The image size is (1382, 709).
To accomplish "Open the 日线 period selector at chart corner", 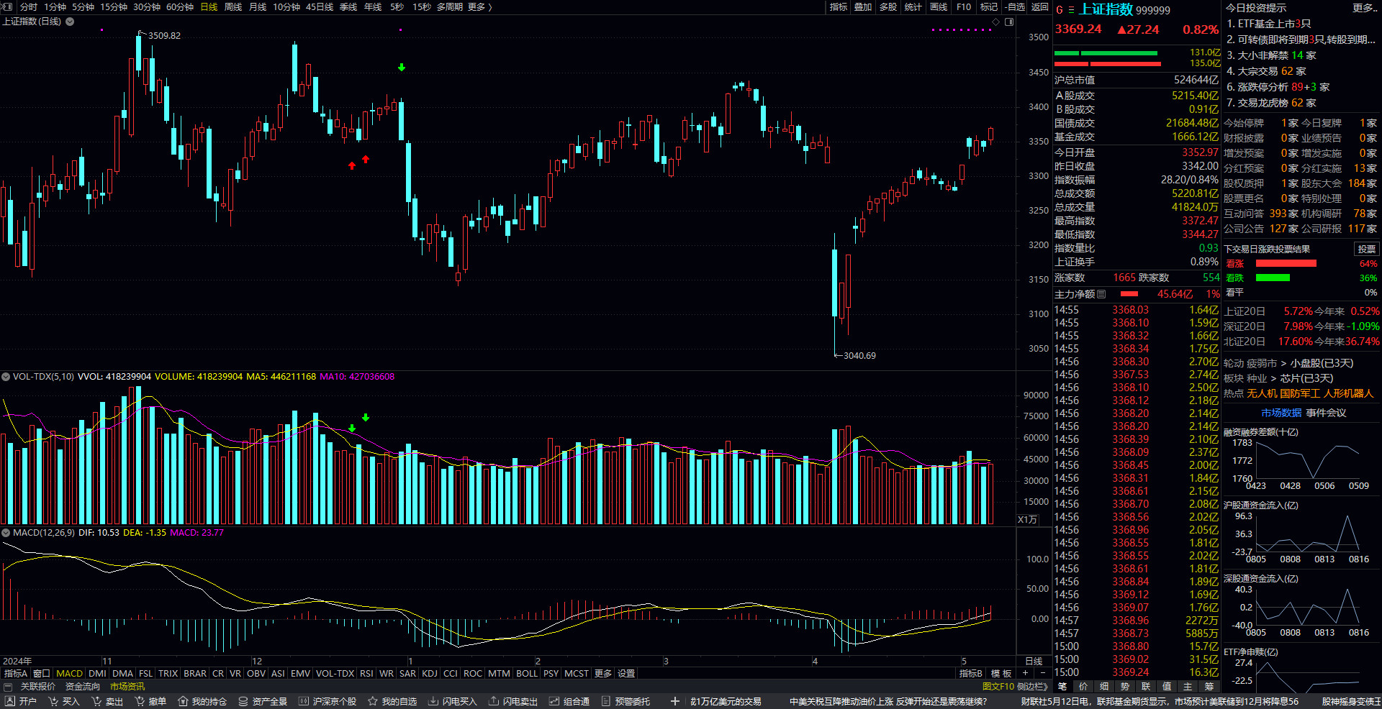I will point(1034,662).
